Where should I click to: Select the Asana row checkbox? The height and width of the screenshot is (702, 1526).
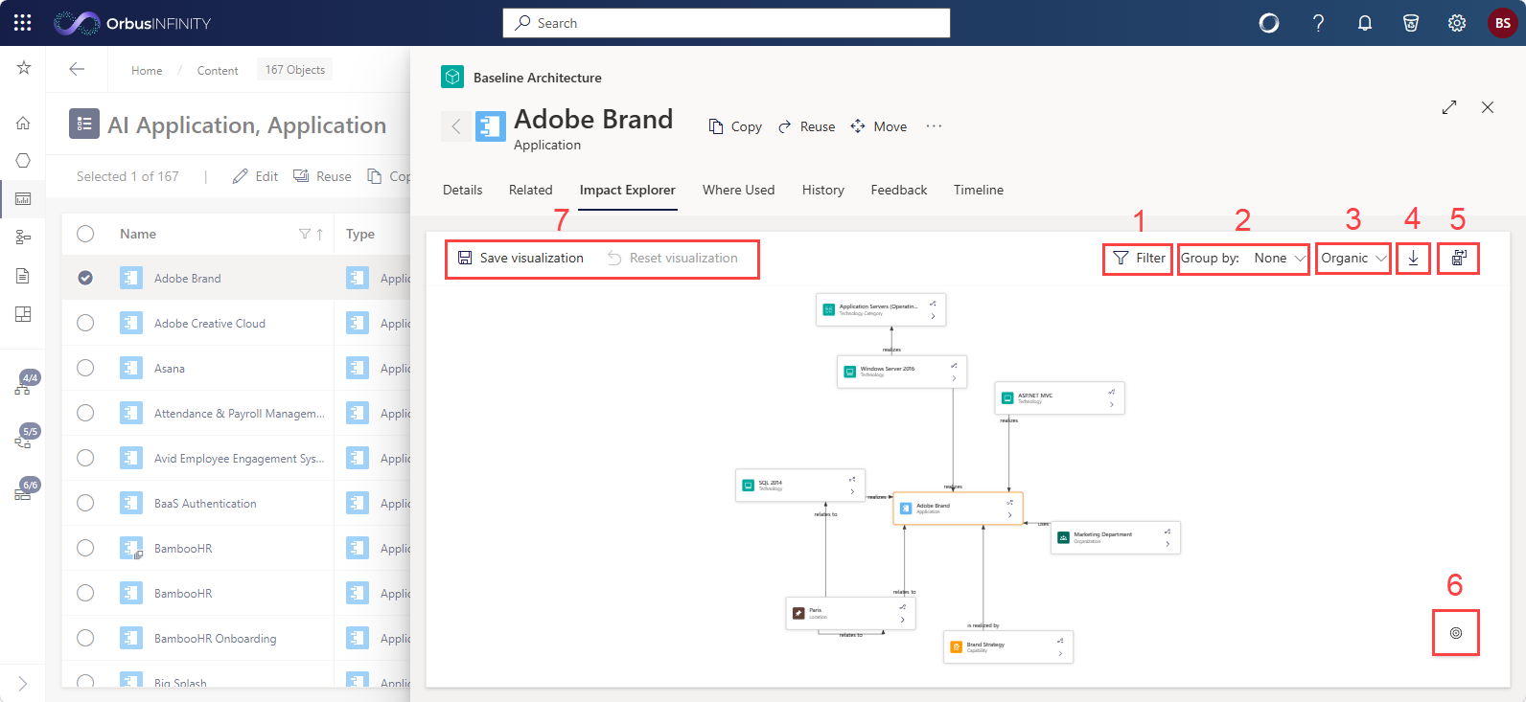[x=85, y=368]
